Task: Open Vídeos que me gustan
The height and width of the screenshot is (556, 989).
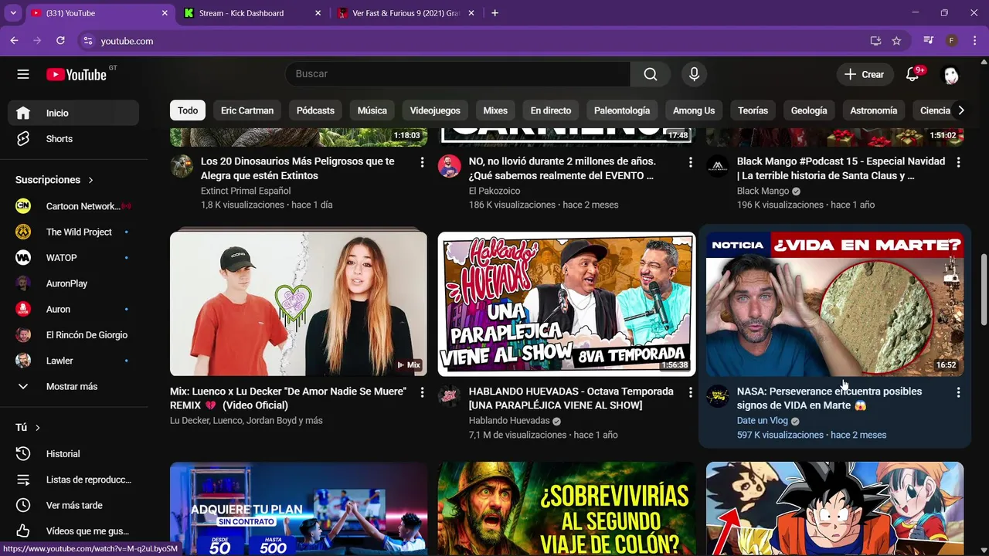Action: [x=73, y=531]
